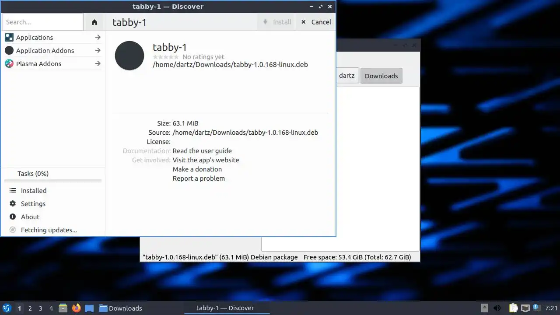Image resolution: width=560 pixels, height=315 pixels.
Task: Open the Lubuntu start menu icon
Action: (x=7, y=308)
